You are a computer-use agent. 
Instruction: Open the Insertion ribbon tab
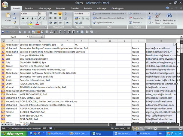(x=29, y=8)
